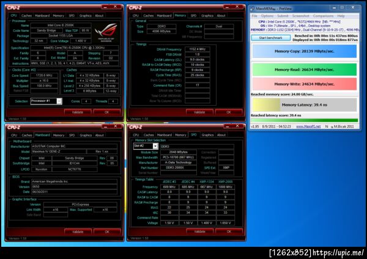Click Validate in the CPU-Z SPD window
The image size is (367, 259).
tap(199, 232)
